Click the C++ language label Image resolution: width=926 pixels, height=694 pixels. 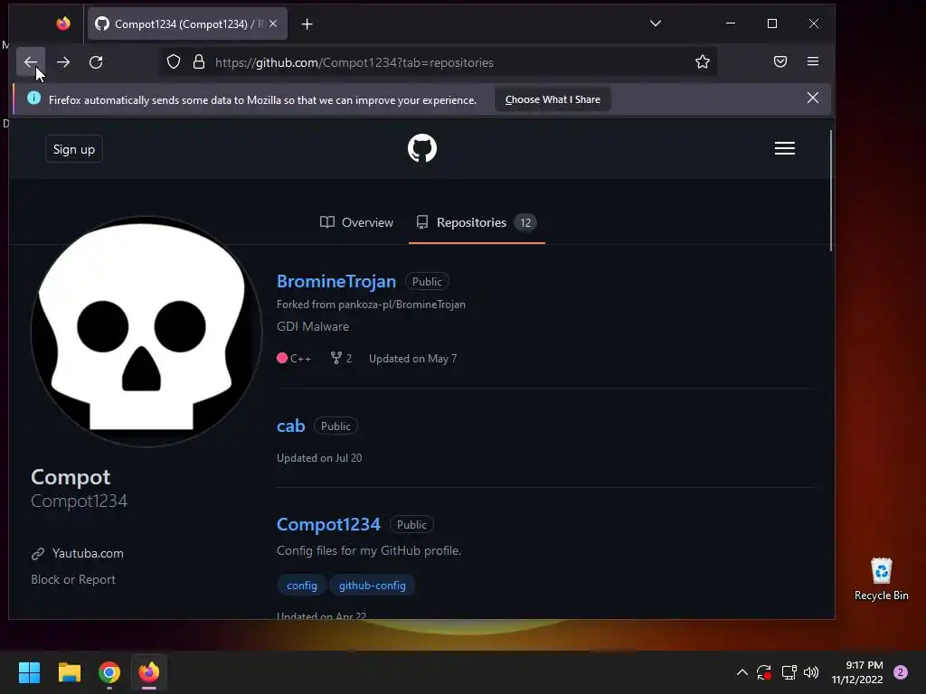[x=300, y=358]
